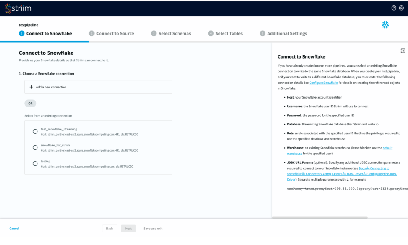Click the Cancel link
Screen dimensions: 408x245
pyautogui.click(x=14, y=229)
